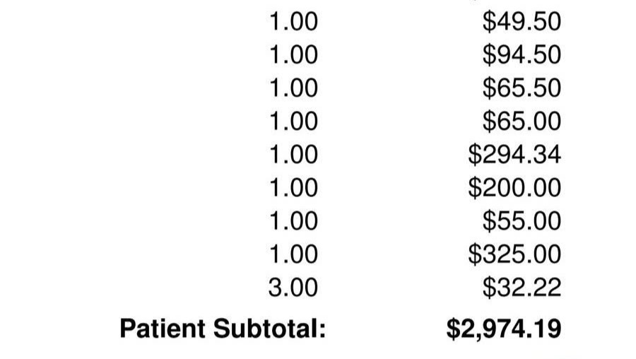Select quantity 1.00 next to $200.00
Image resolution: width=636 pixels, height=359 pixels.
[293, 187]
